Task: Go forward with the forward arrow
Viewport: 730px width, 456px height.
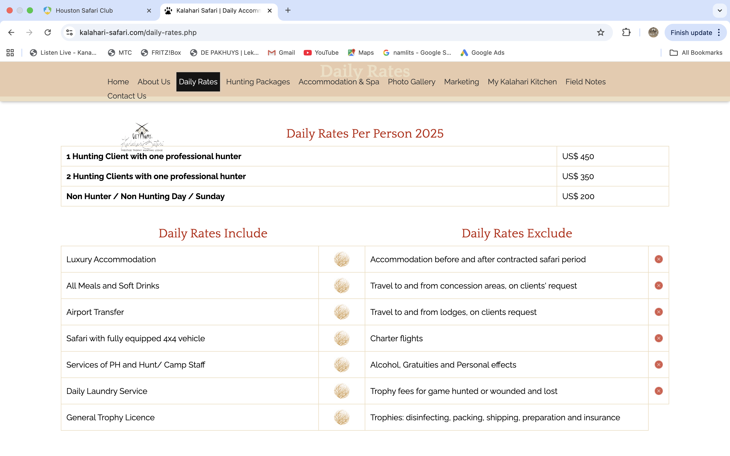Action: point(29,32)
